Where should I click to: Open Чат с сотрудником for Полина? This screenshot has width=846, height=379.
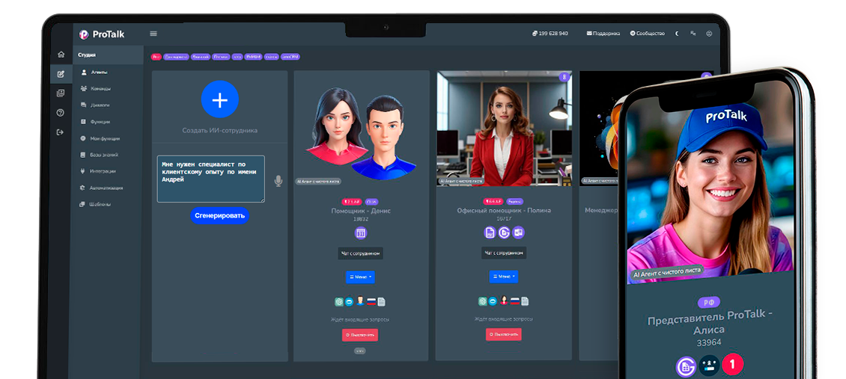(x=504, y=253)
